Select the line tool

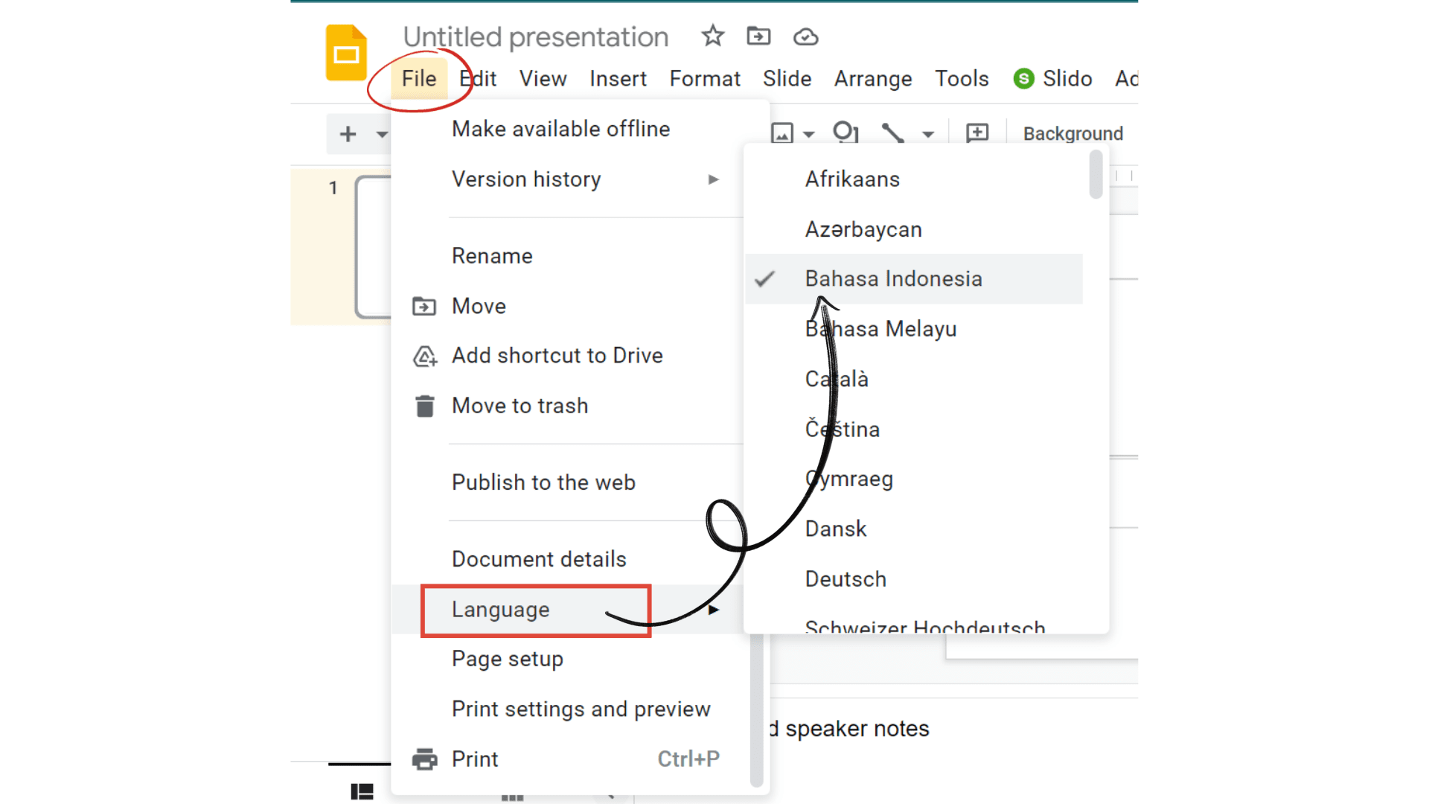coord(893,133)
